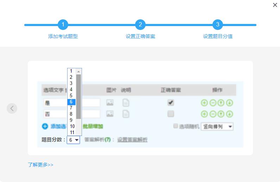This screenshot has height=182, width=280.
Task: Open the 了解更多>> link
Action: pyautogui.click(x=40, y=165)
